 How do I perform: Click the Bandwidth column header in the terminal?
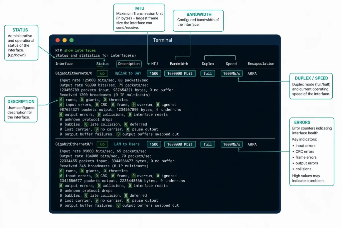tap(179, 64)
